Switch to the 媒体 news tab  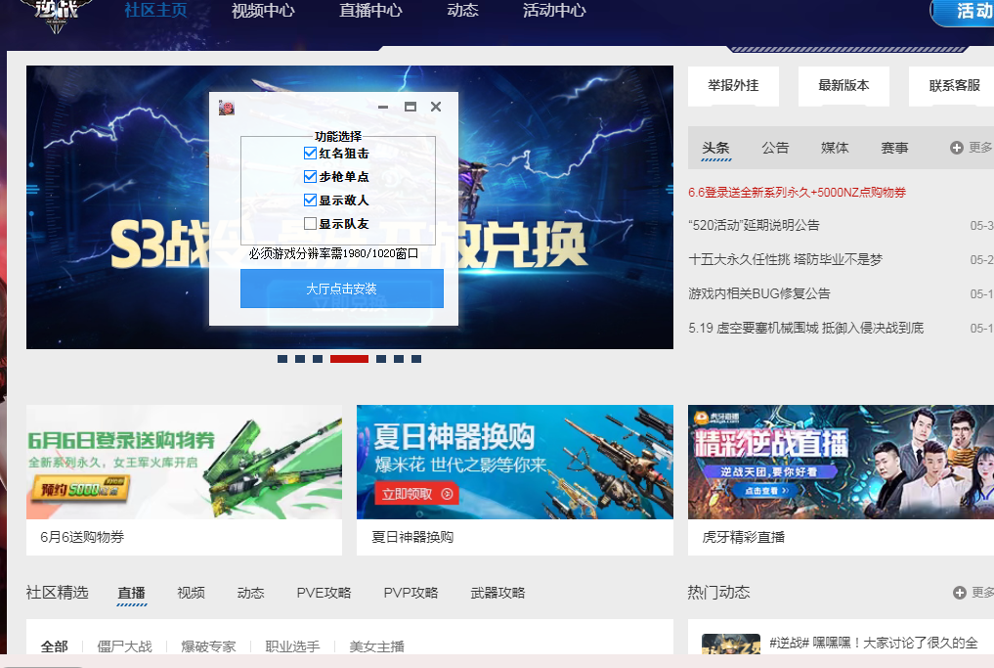coord(835,148)
